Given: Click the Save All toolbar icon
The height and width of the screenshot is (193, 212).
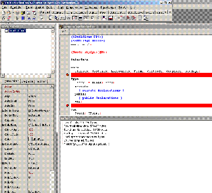Looking at the screenshot, I should 23,13.
